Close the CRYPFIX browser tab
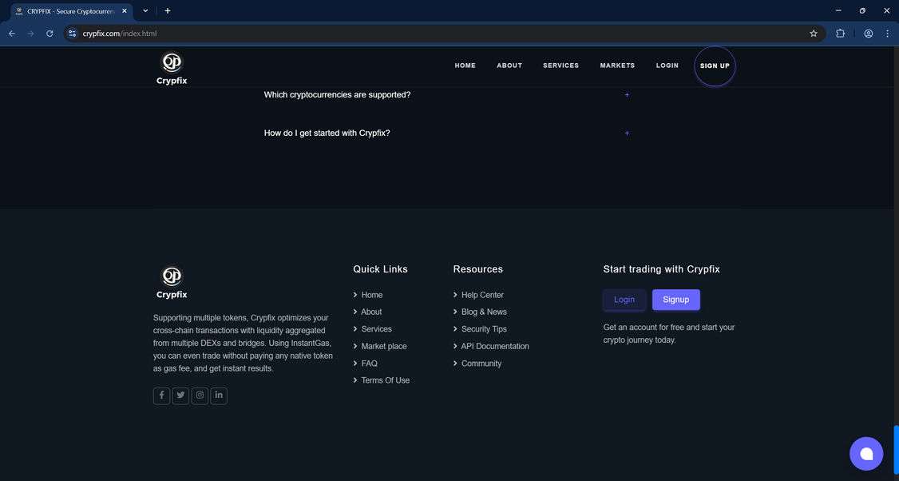The width and height of the screenshot is (899, 481). point(125,11)
